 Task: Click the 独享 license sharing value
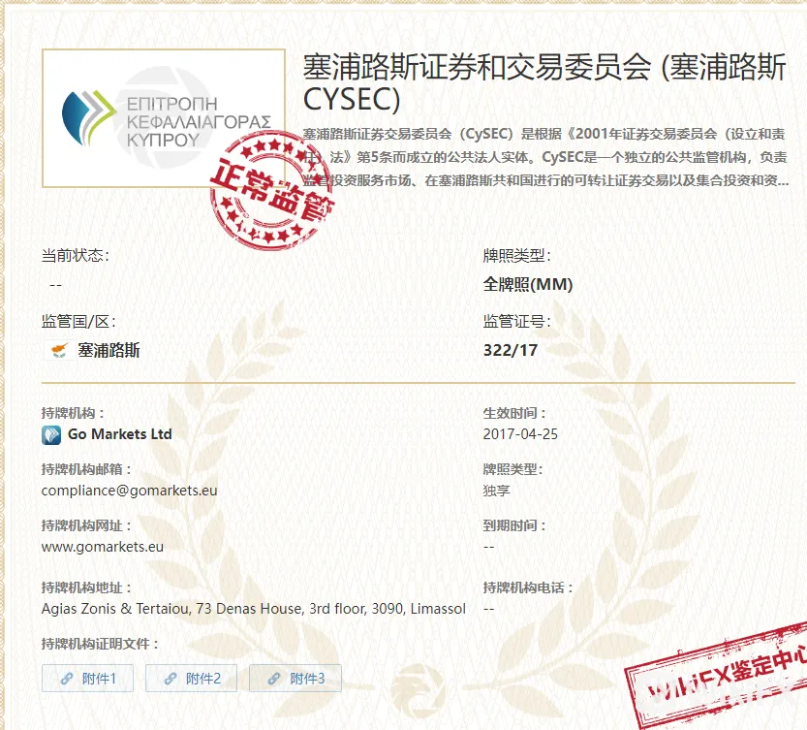click(497, 491)
